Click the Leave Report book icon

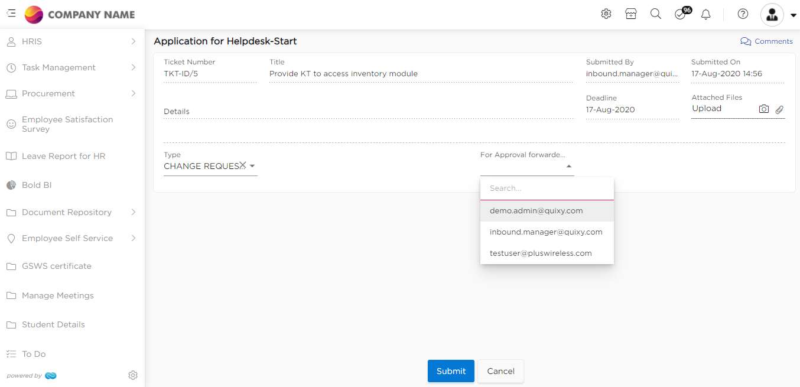click(x=11, y=157)
